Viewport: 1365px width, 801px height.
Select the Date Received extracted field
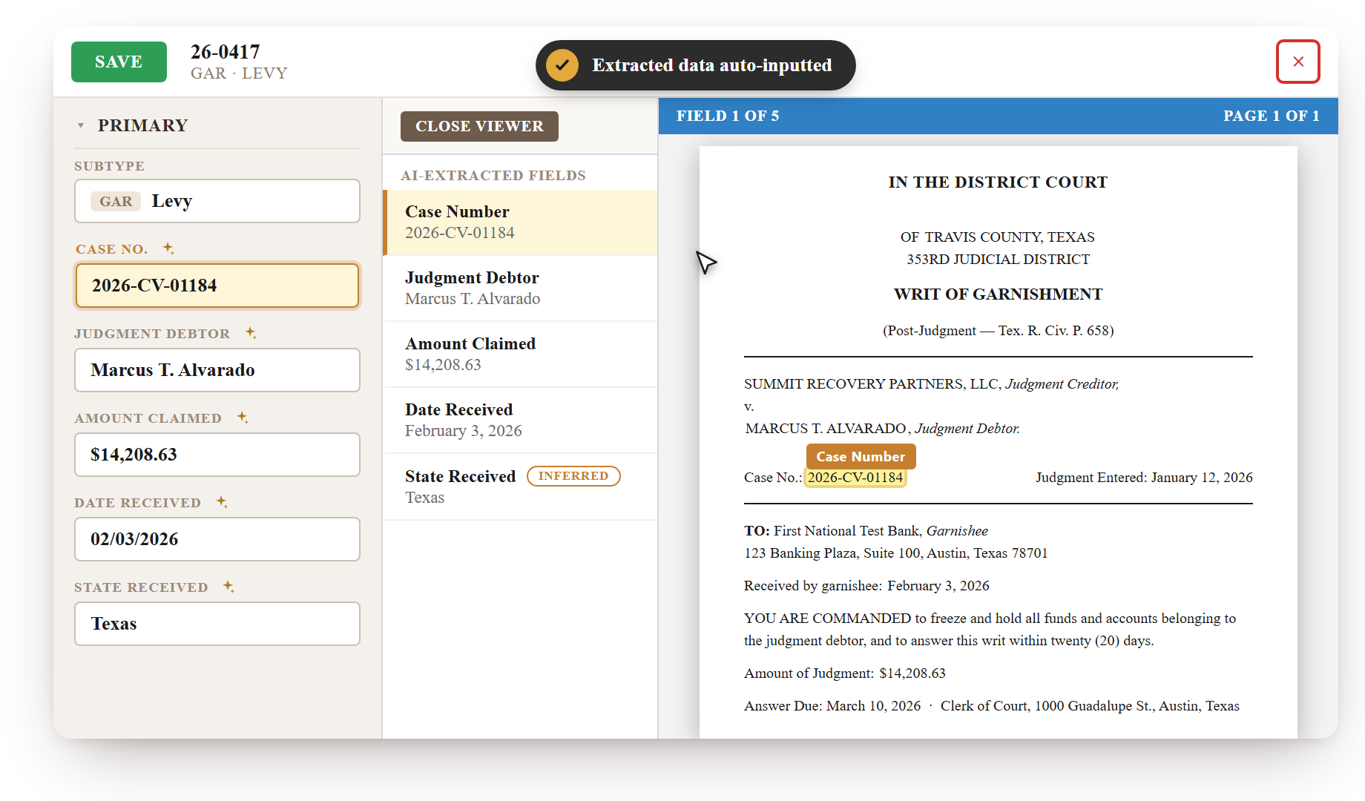520,421
